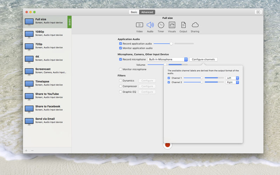Screen dimensions: 280x175
Task: Uncheck Record application audio
Action: pyautogui.click(x=120, y=43)
